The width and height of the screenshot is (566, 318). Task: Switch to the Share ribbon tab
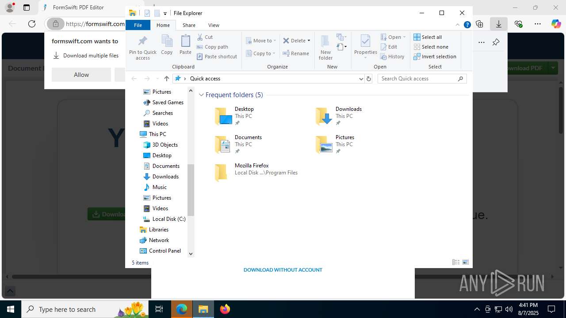pos(189,25)
